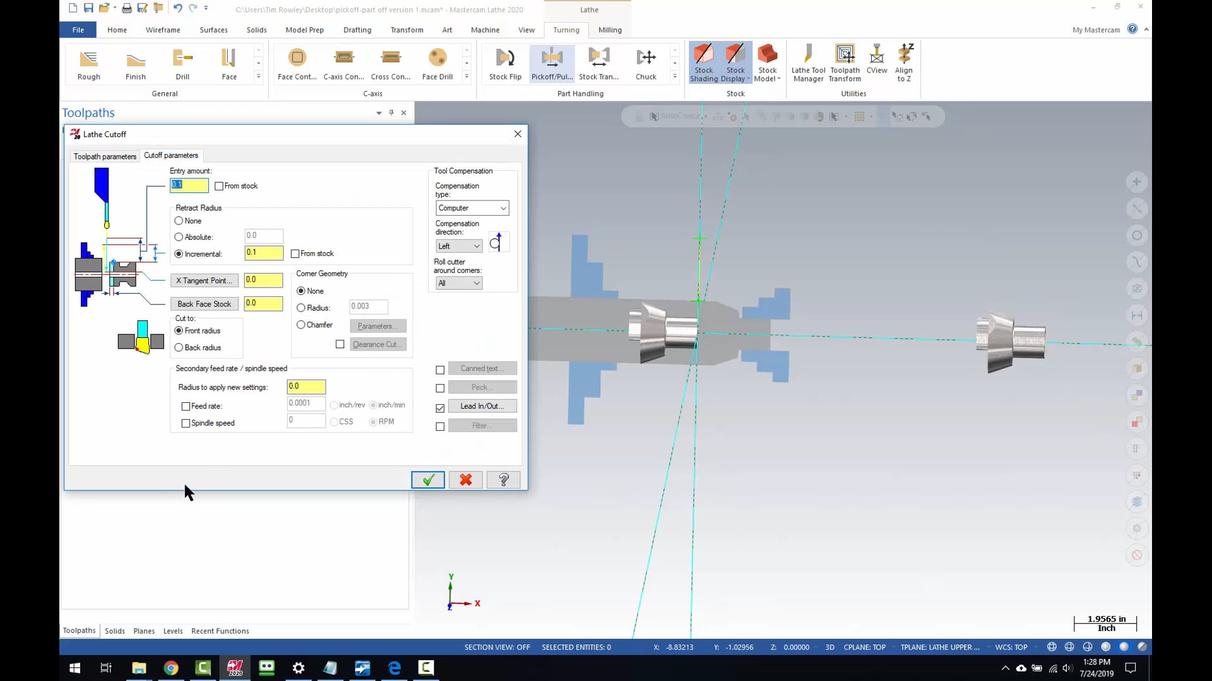Click the Lead In/Out button

click(482, 406)
